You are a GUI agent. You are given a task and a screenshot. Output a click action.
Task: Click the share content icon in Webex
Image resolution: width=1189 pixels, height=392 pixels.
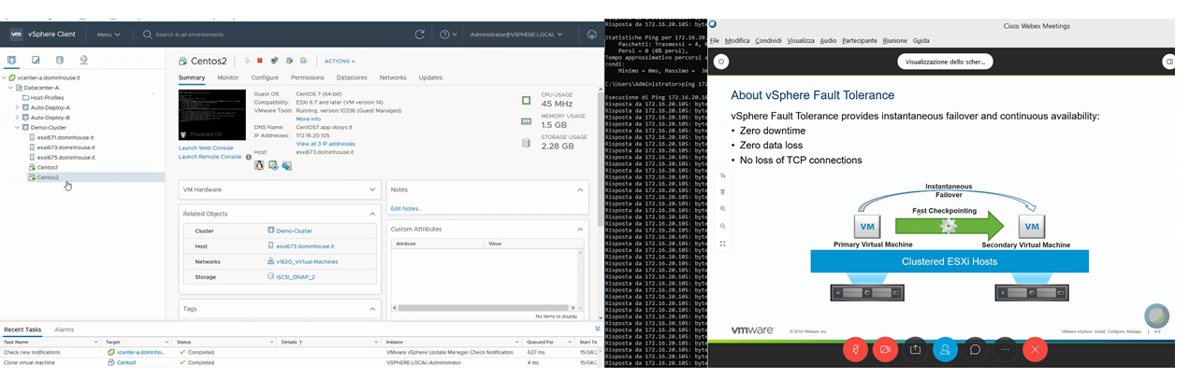pyautogui.click(x=915, y=349)
